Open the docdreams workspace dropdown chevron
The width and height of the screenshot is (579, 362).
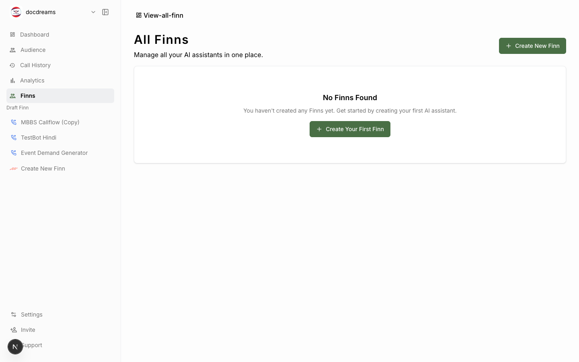[93, 12]
